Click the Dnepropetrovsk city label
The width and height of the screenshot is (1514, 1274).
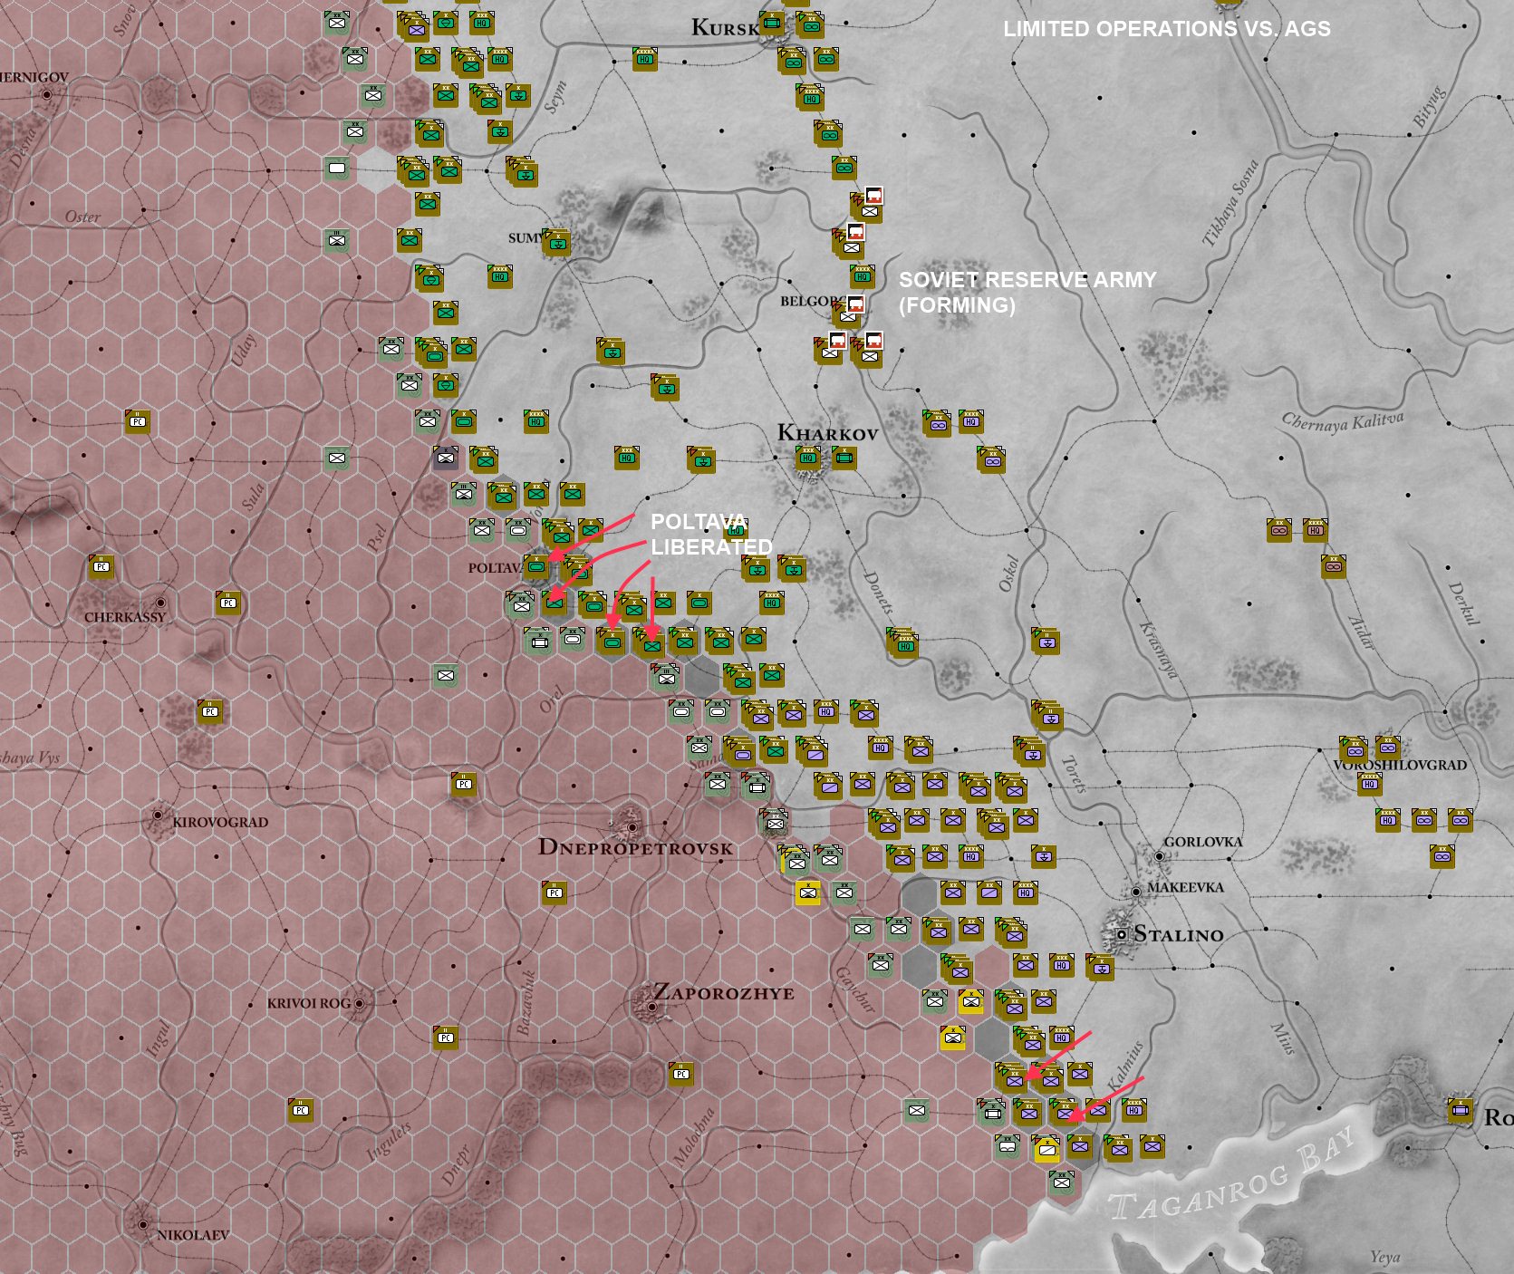click(x=635, y=847)
